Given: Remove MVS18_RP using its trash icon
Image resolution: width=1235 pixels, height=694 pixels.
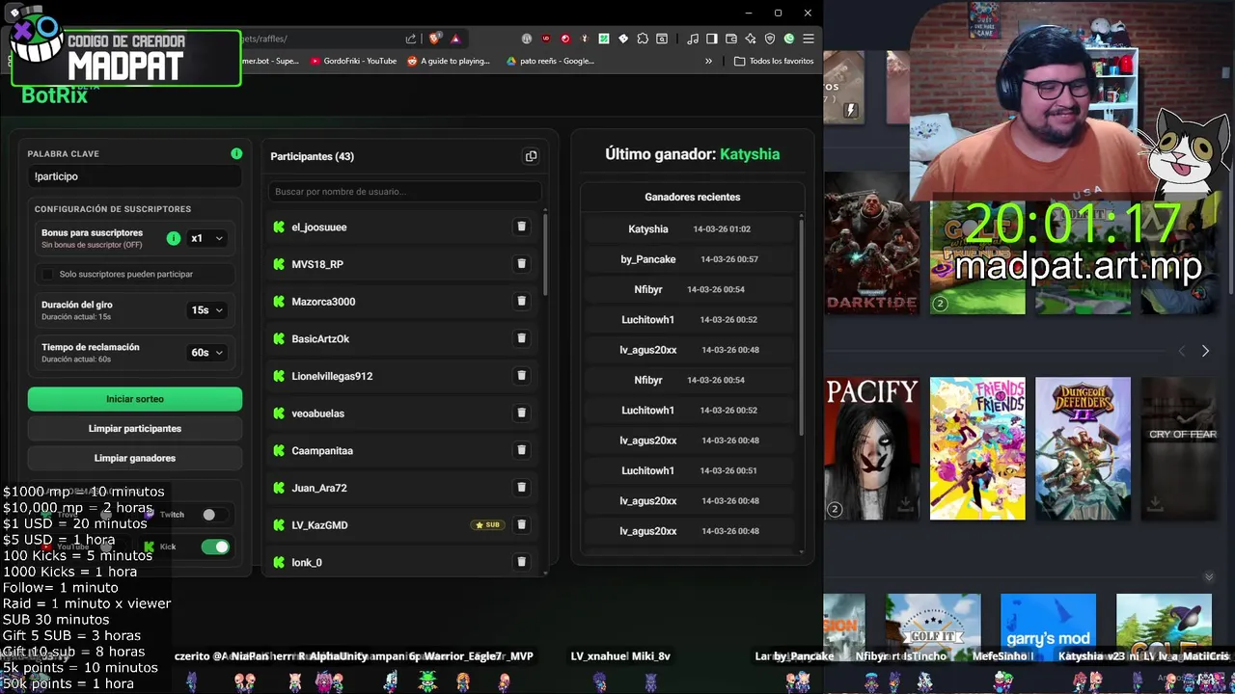Looking at the screenshot, I should tap(521, 263).
